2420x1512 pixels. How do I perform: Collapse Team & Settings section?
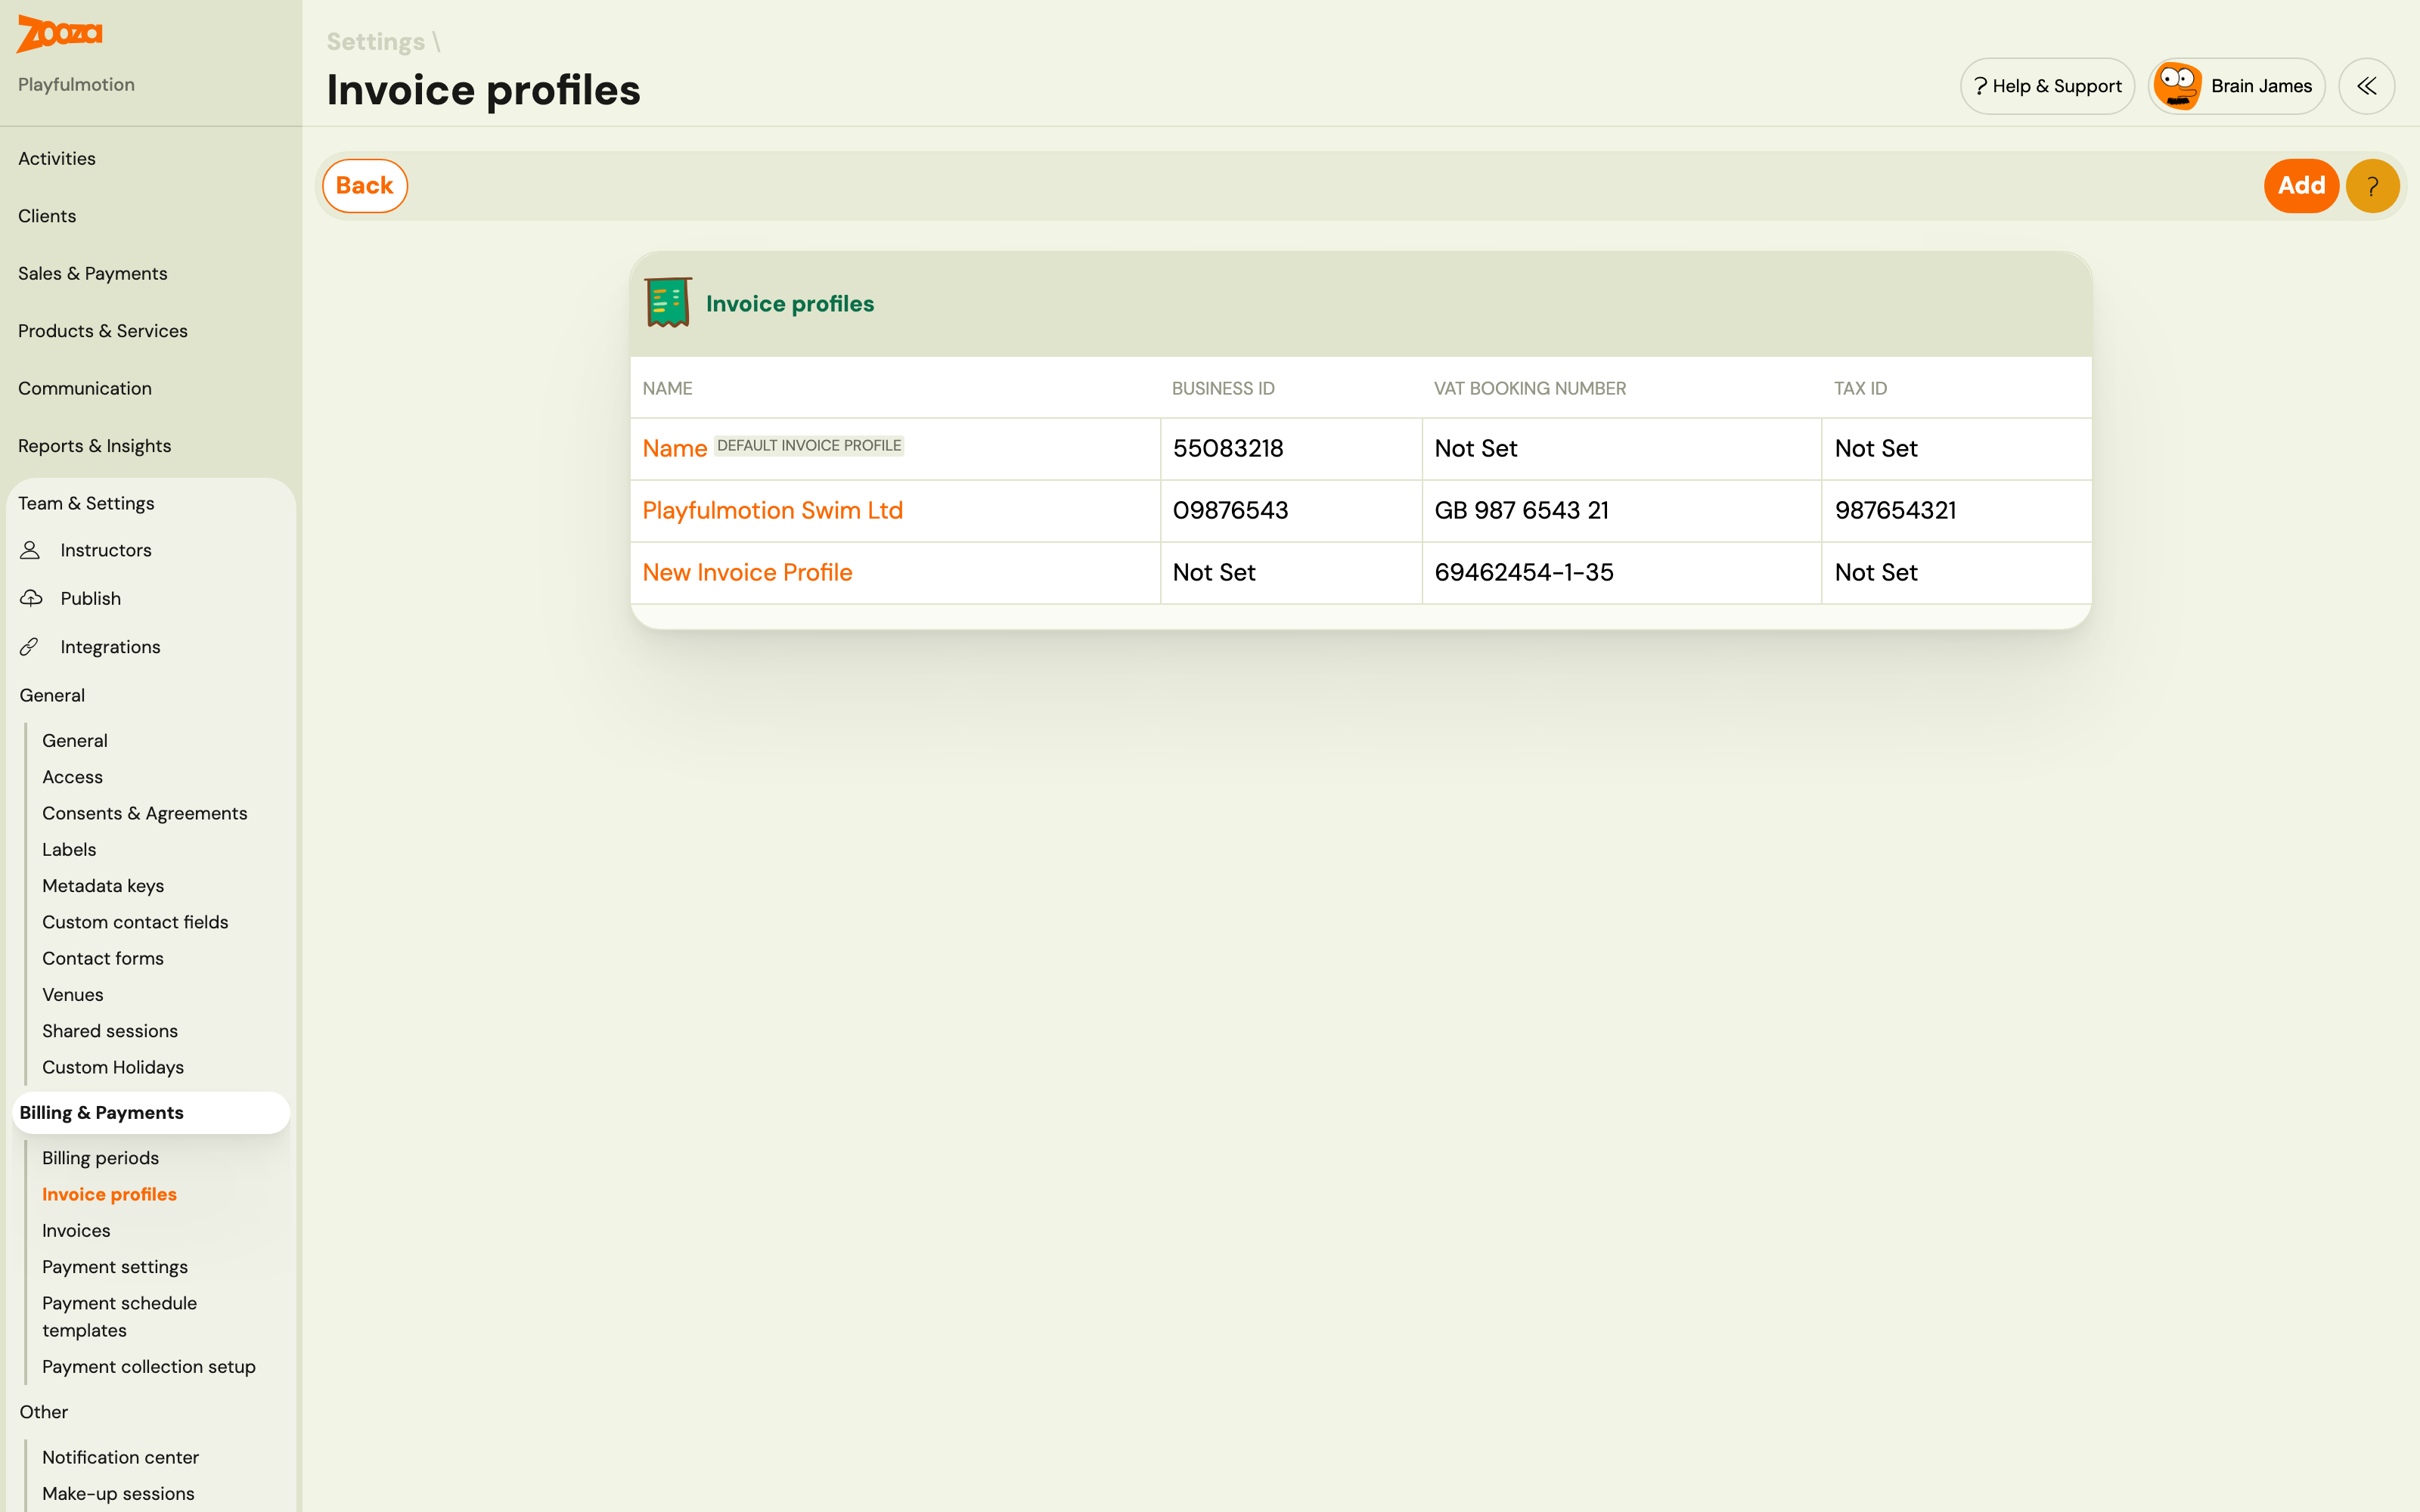(x=86, y=503)
